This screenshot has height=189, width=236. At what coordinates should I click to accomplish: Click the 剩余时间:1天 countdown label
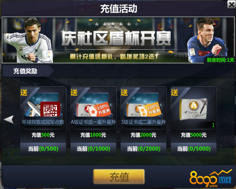(220, 60)
